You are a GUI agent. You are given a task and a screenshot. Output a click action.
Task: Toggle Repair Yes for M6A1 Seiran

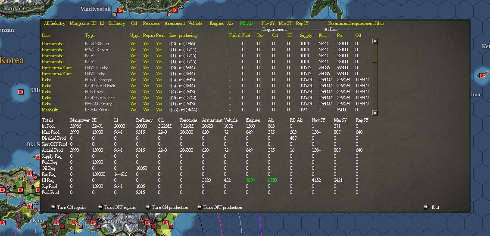click(146, 49)
